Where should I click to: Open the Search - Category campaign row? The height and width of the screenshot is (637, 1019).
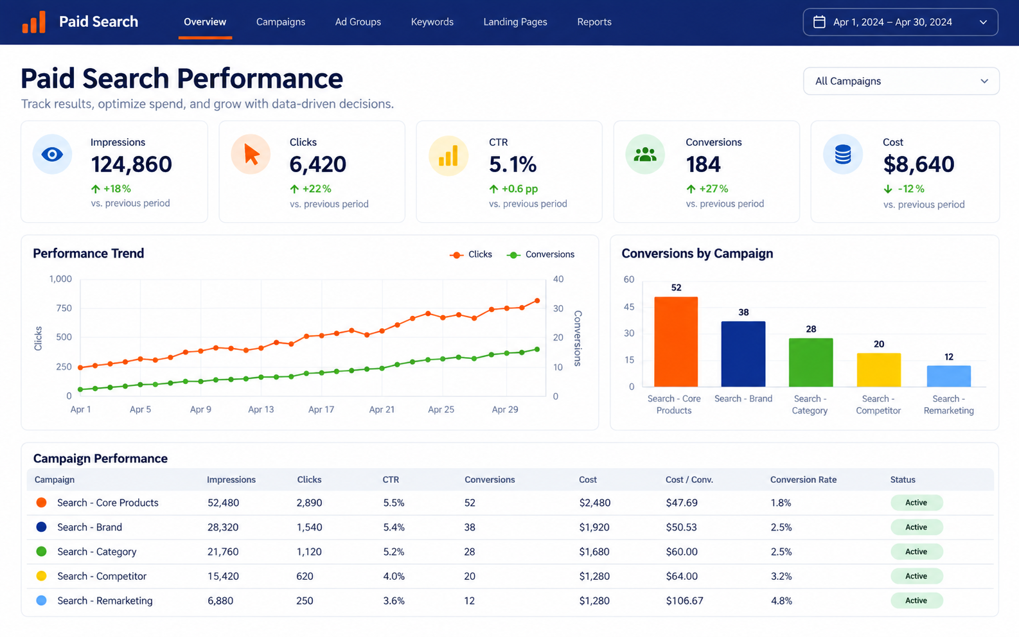[510, 552]
